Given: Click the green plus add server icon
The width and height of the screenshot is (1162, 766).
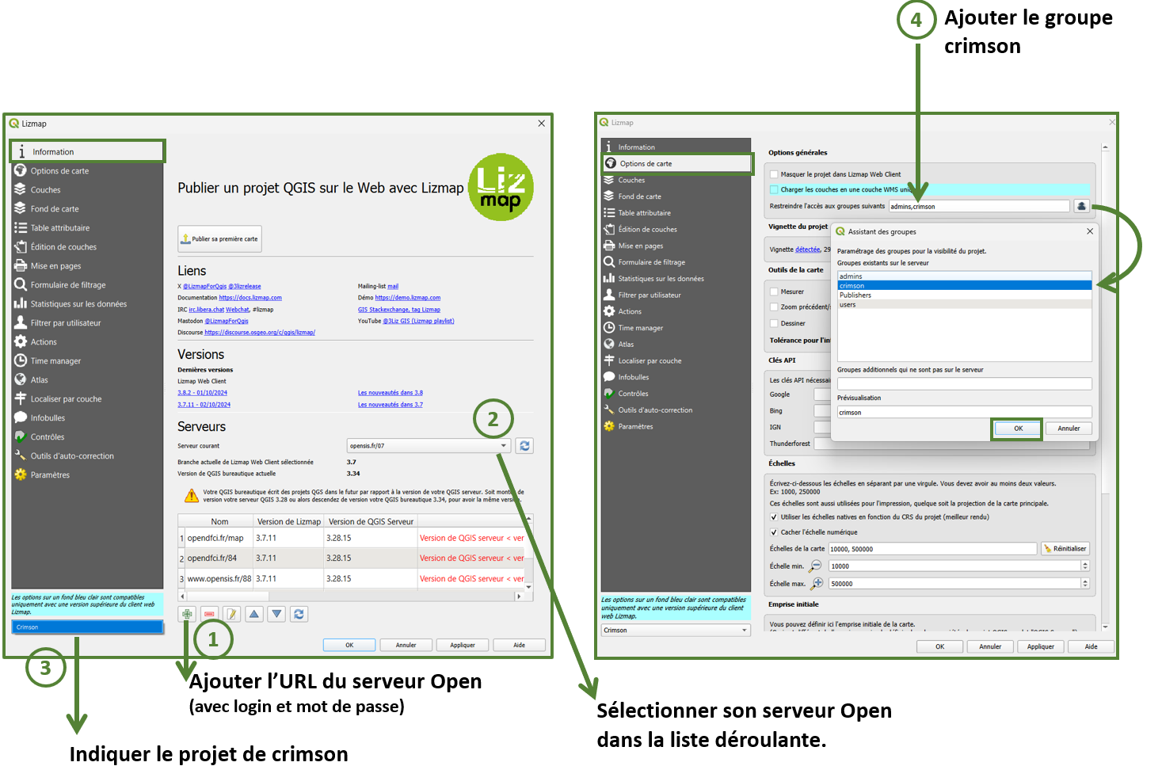Looking at the screenshot, I should tap(187, 614).
